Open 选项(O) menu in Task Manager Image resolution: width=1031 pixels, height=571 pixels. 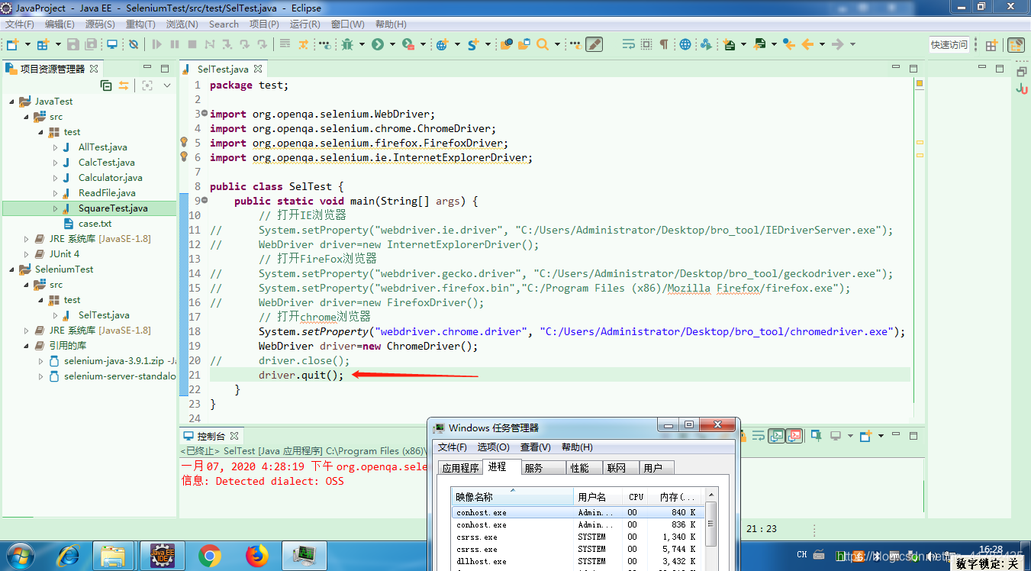click(x=493, y=447)
